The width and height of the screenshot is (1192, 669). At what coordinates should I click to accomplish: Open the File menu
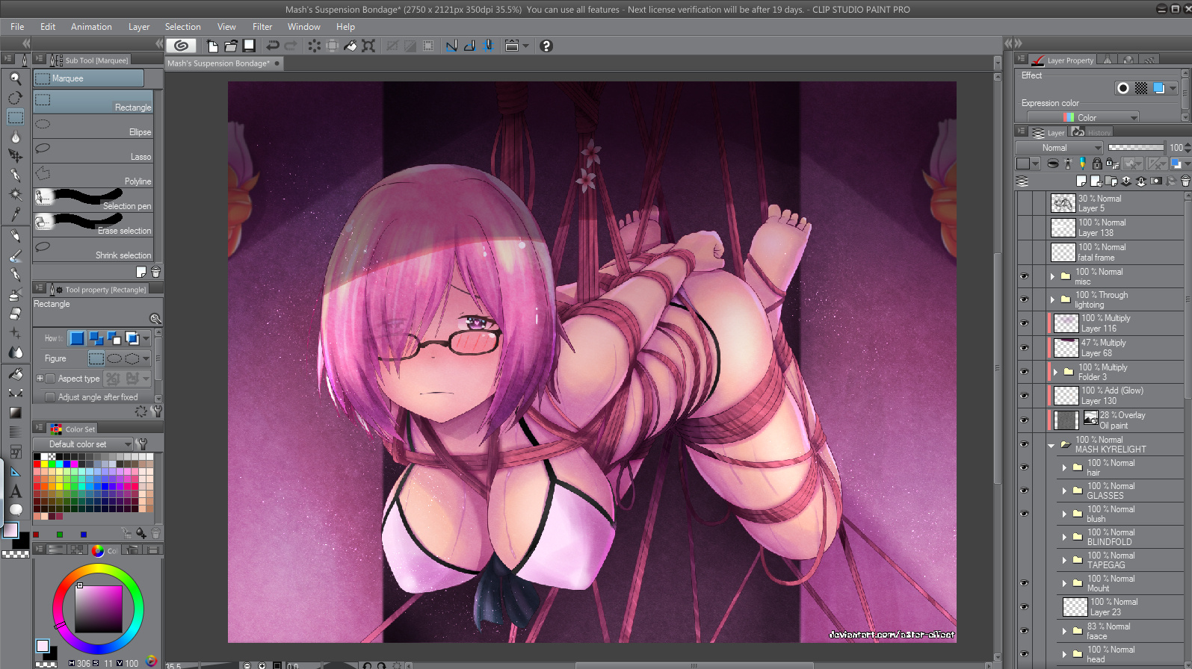[17, 27]
